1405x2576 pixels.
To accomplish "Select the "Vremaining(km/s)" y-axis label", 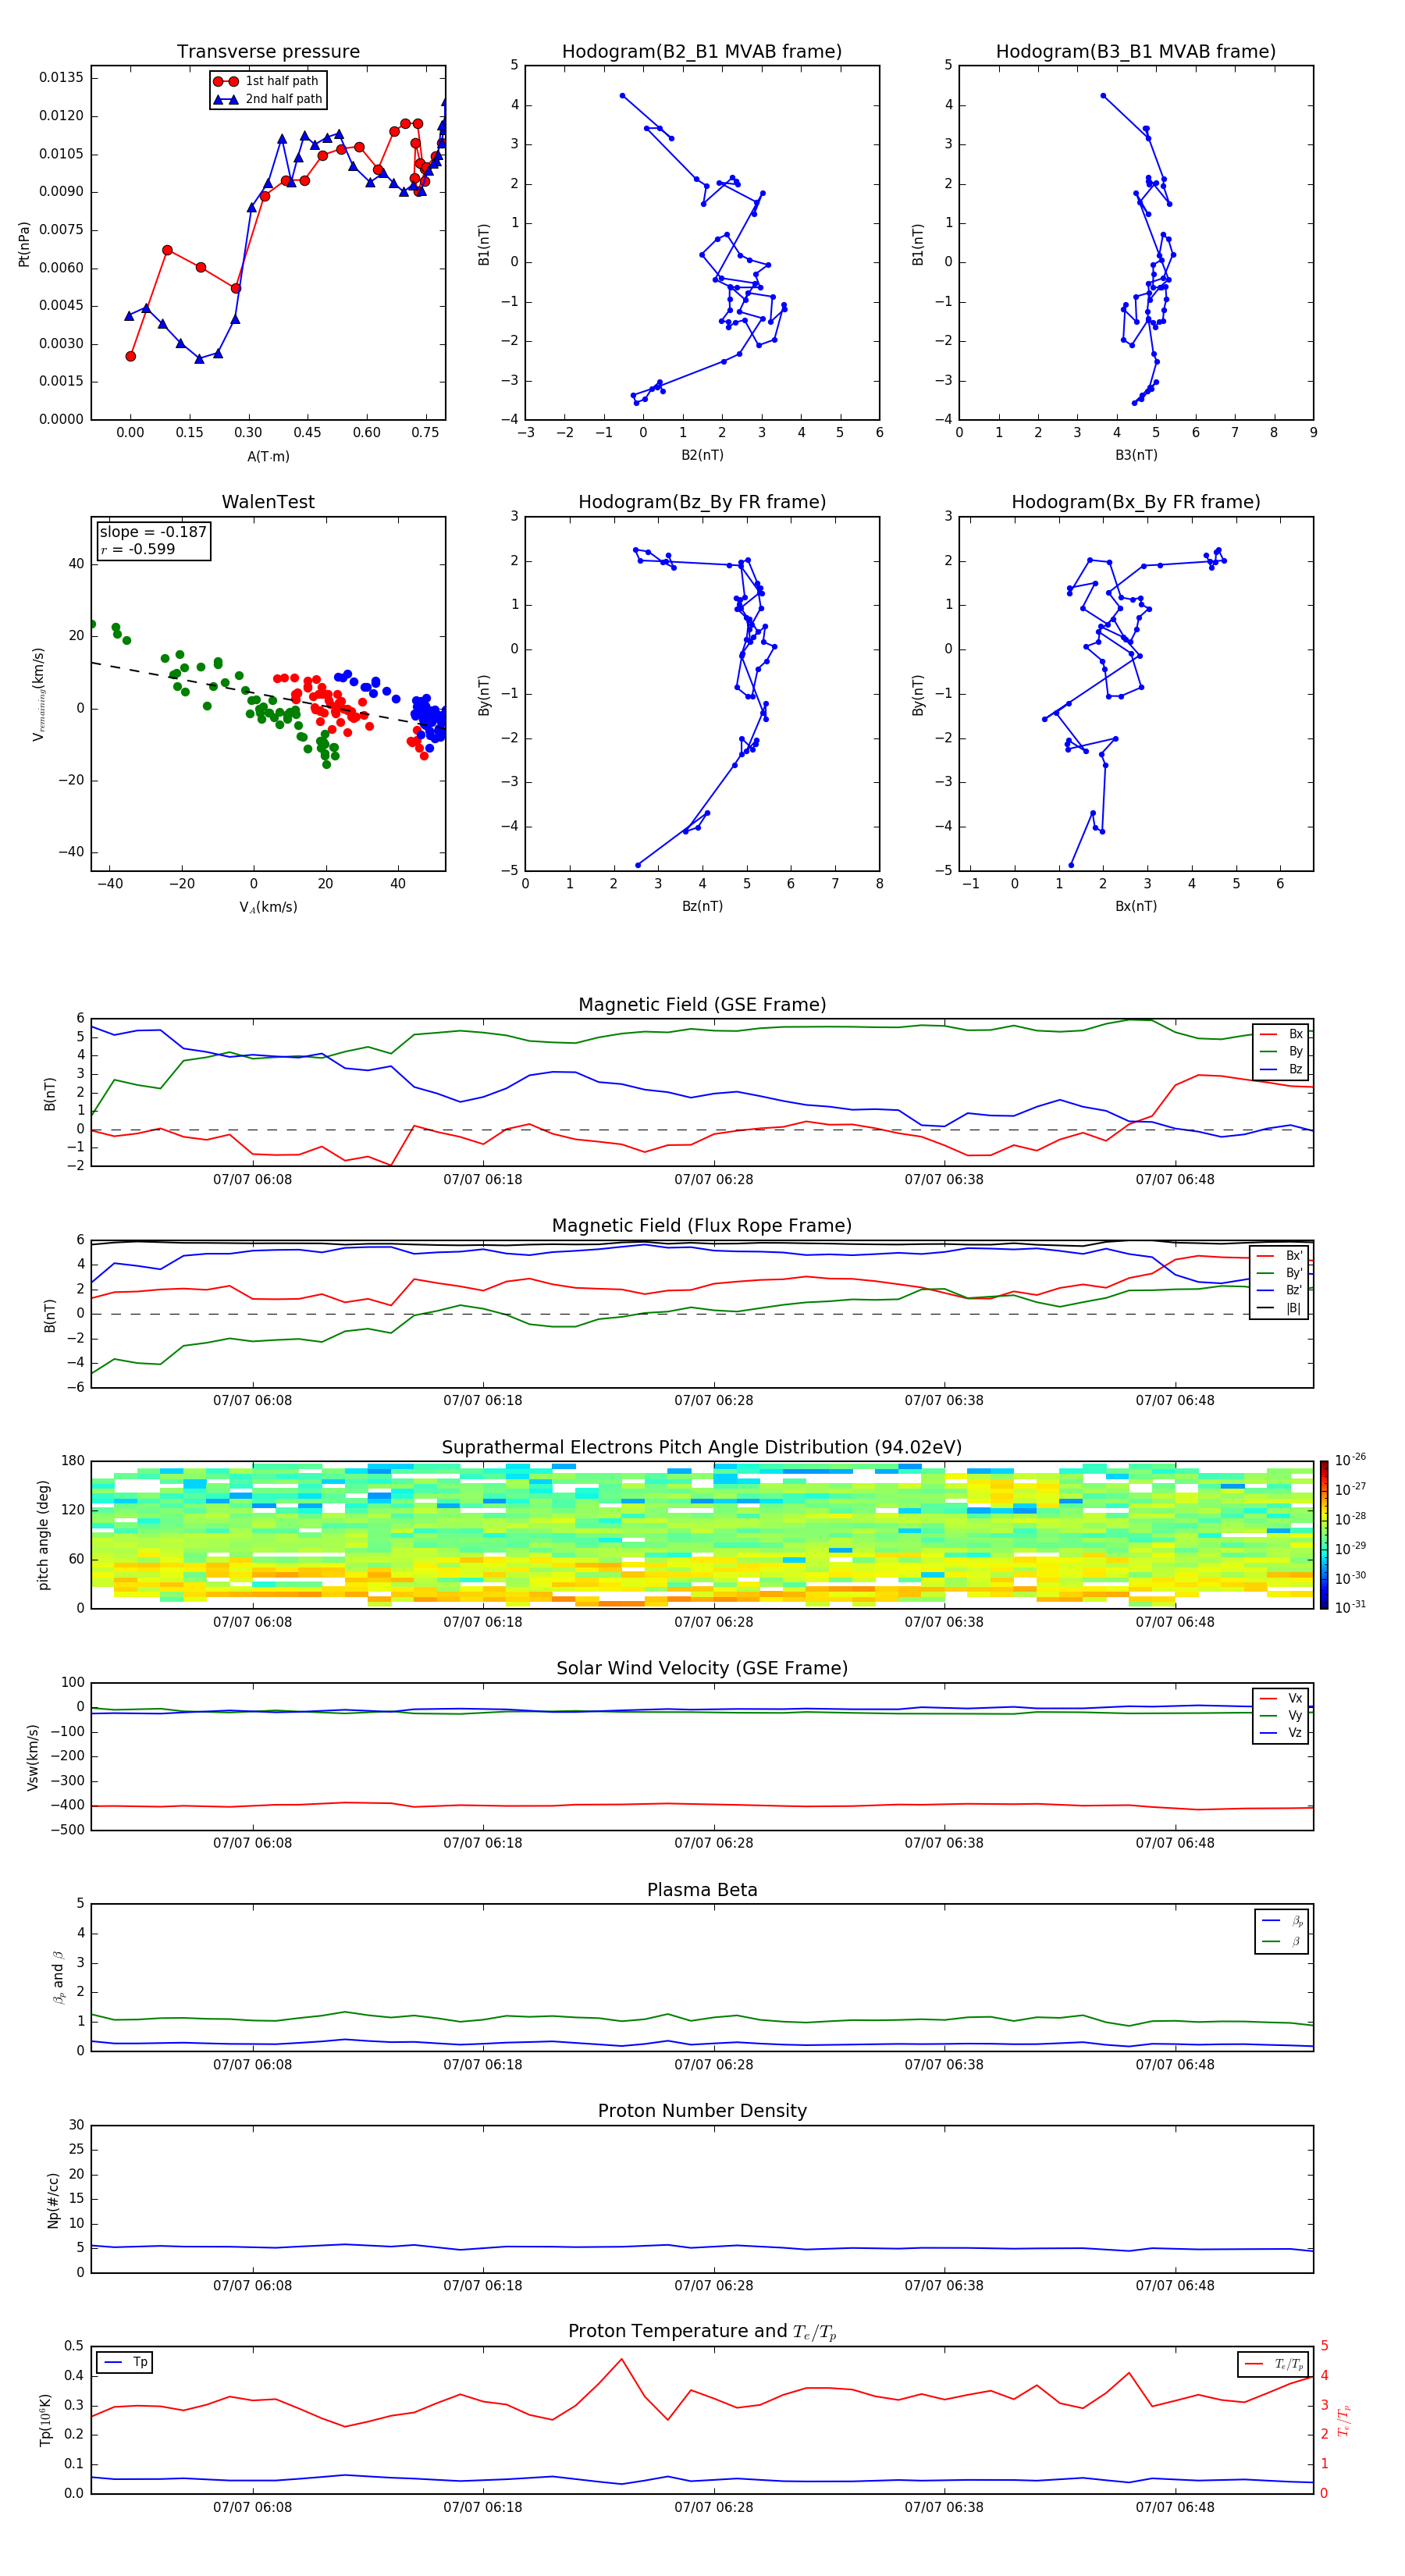I will (x=38, y=694).
